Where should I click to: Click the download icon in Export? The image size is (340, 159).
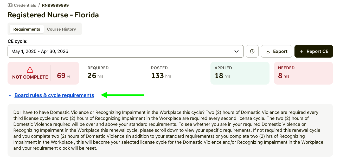(x=268, y=51)
